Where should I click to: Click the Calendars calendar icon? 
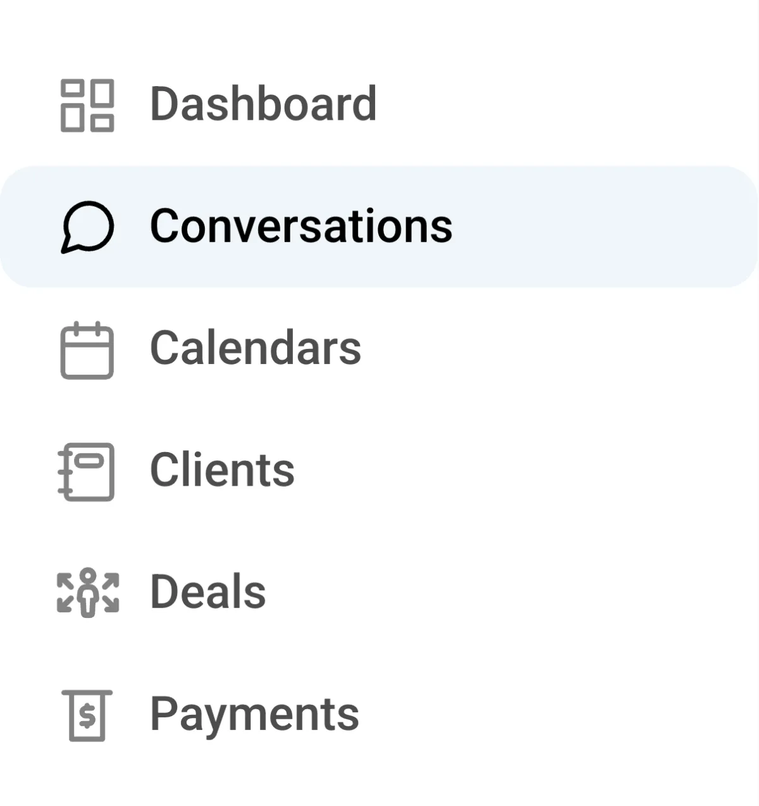tap(87, 350)
